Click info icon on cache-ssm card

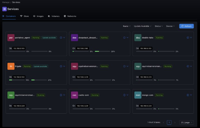(124, 95)
